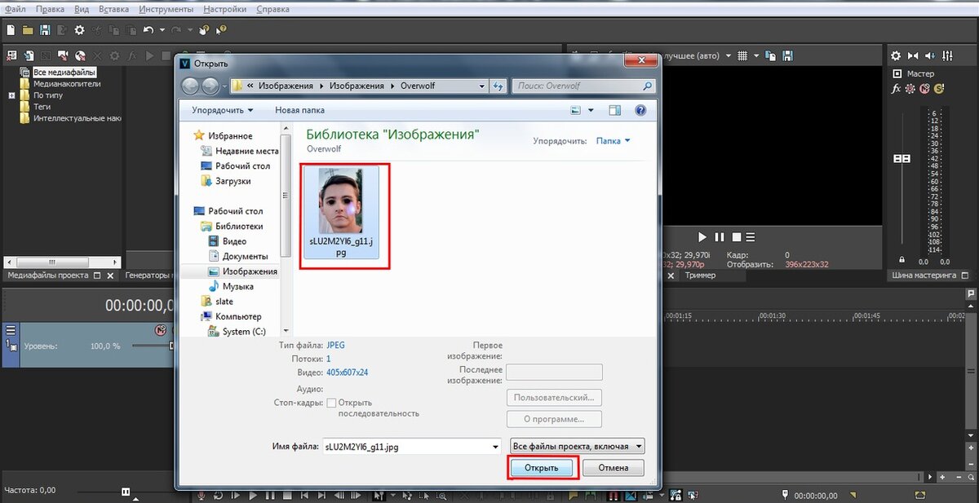Click save snapshot to file icon

[x=788, y=56]
